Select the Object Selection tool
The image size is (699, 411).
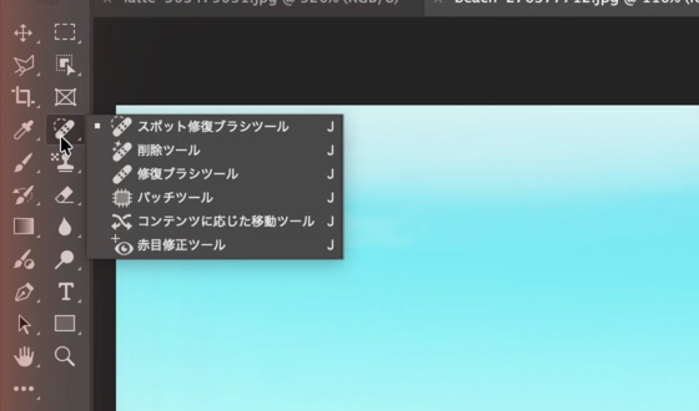click(65, 65)
